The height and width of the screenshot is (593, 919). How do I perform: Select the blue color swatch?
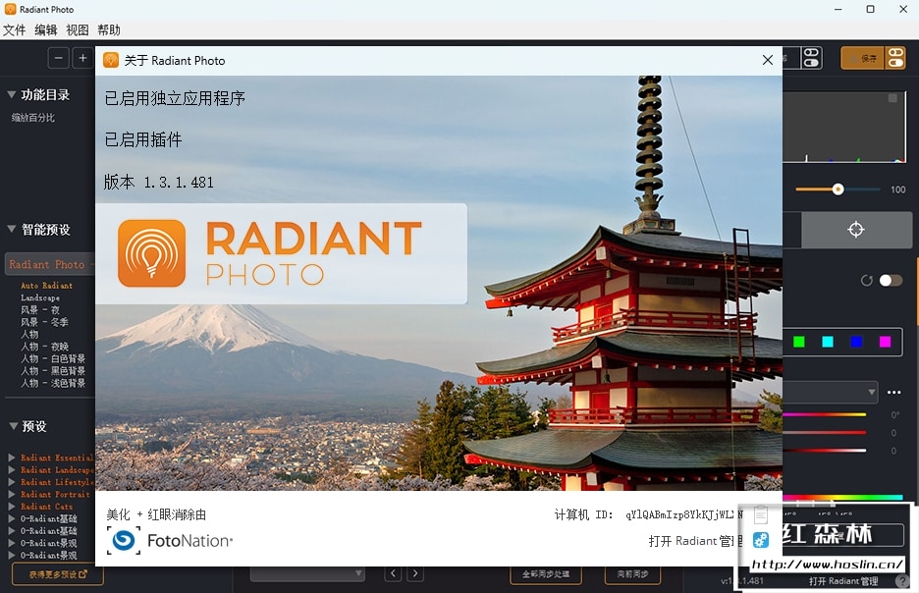856,342
